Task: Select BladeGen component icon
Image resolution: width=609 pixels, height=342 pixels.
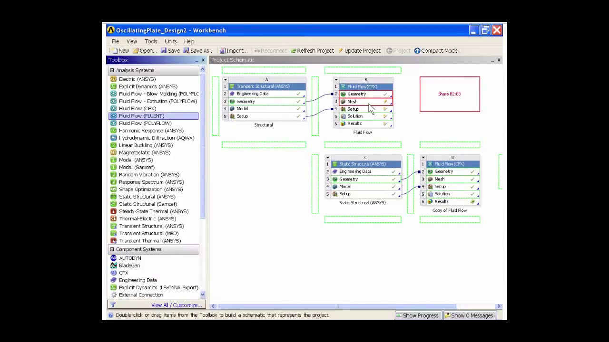Action: (x=113, y=266)
